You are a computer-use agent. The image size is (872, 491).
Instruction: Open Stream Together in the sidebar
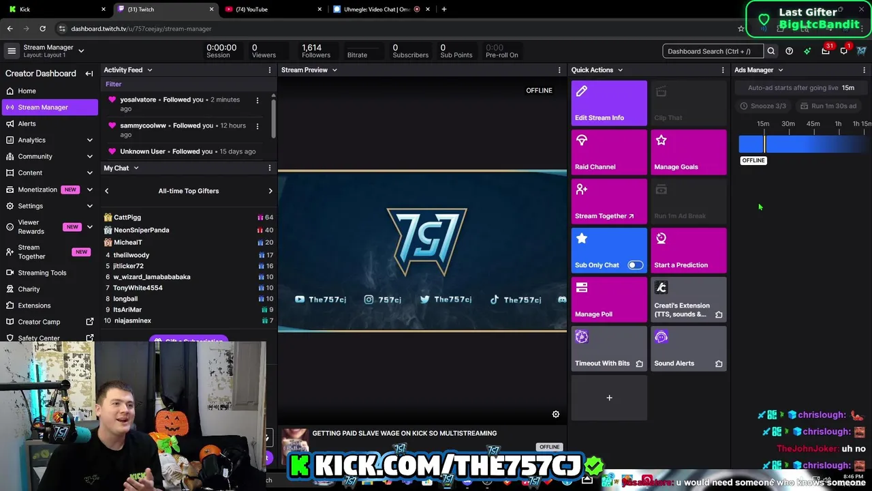coord(49,252)
